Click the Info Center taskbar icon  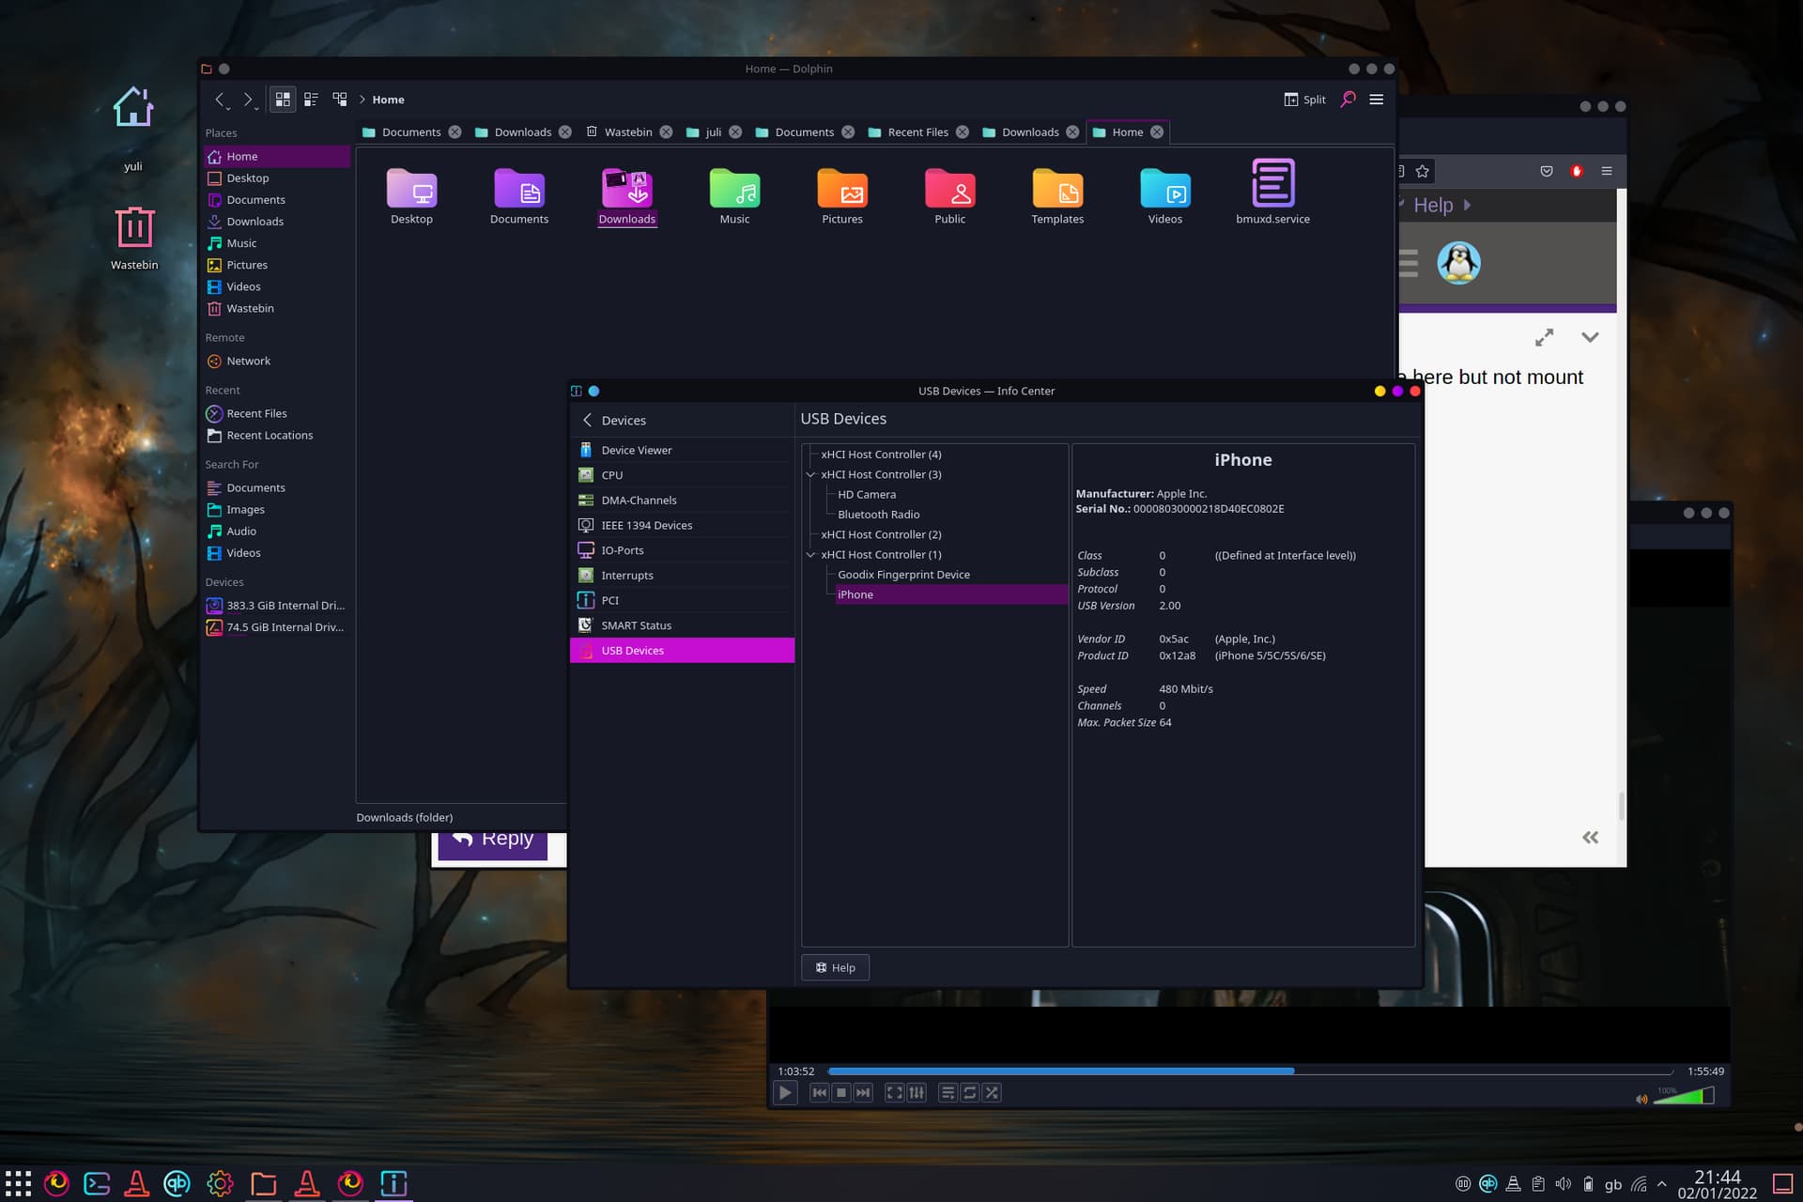(x=393, y=1183)
